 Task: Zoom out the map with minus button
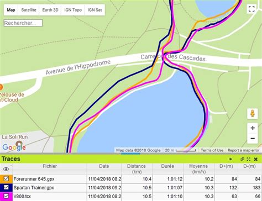point(253,138)
